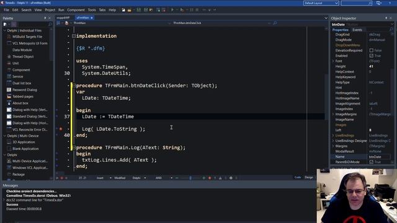Image resolution: width=397 pixels, height=223 pixels.
Task: Open the File menu
Action: tap(6, 10)
